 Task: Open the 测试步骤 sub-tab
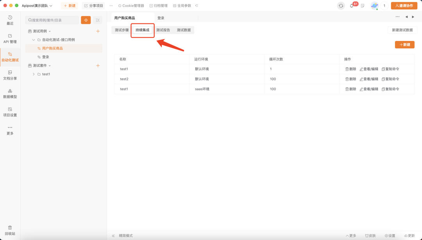coord(122,30)
